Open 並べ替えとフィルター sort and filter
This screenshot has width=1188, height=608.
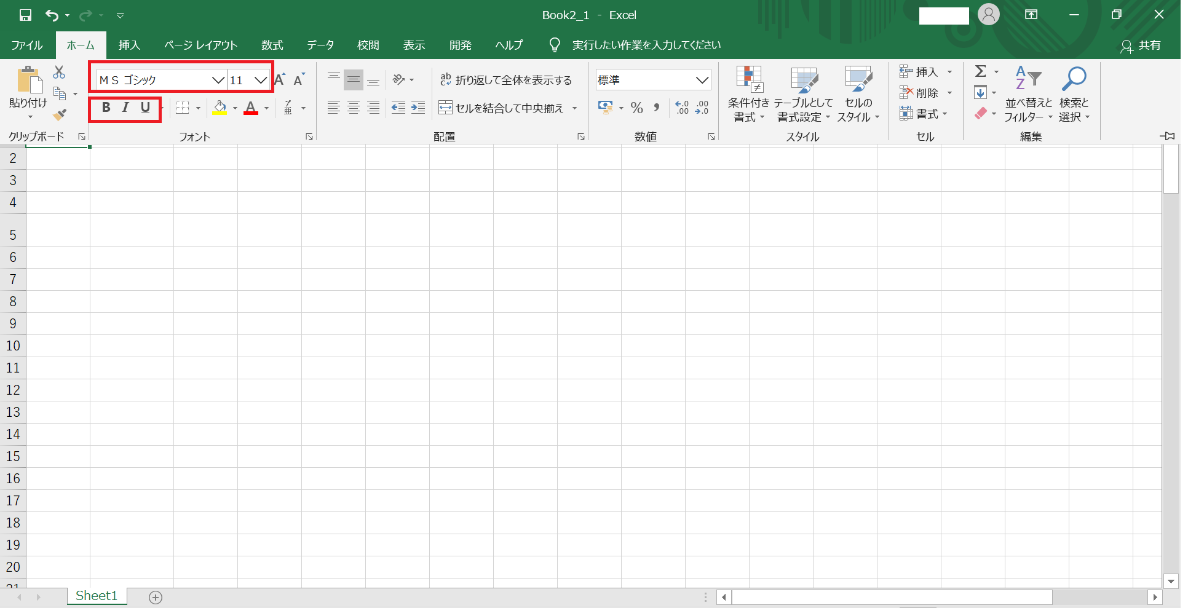point(1028,93)
